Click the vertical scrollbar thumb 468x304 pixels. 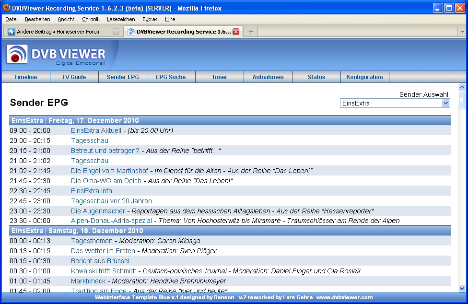coord(462,100)
